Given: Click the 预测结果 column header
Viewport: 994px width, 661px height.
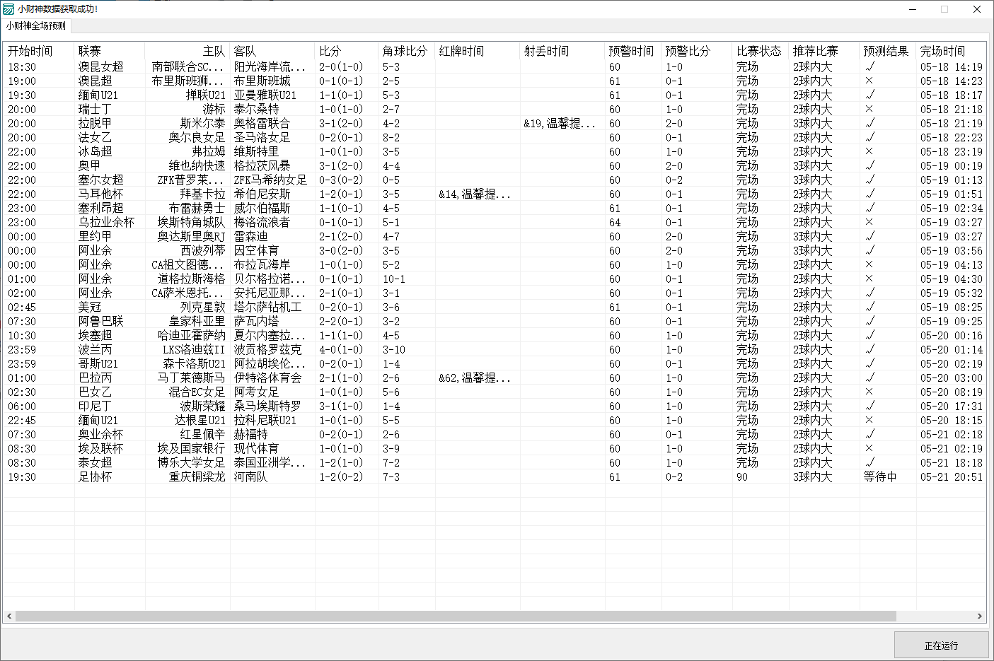Looking at the screenshot, I should pos(887,51).
